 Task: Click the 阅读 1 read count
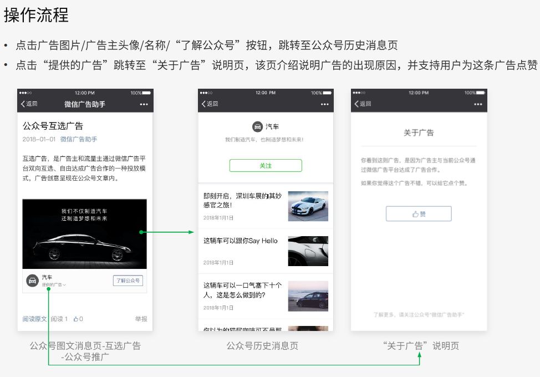tap(59, 319)
